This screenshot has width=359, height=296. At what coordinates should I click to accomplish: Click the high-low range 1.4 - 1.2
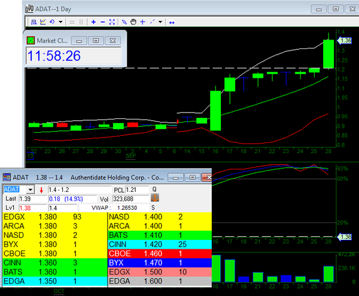pos(80,190)
